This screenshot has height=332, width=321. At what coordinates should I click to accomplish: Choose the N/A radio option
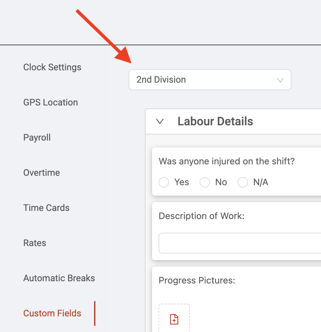[x=243, y=182]
